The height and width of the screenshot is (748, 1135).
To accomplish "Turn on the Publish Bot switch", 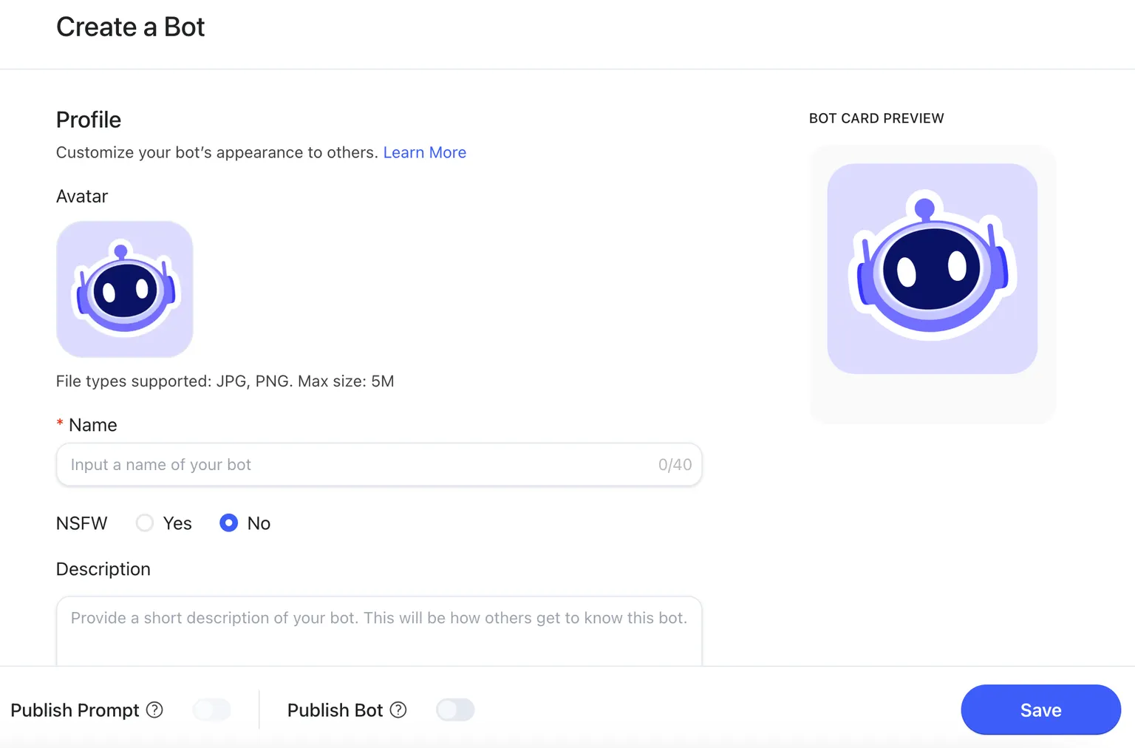I will 455,710.
